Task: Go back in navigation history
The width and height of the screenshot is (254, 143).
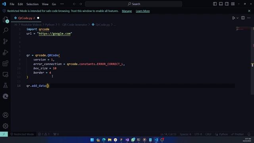Action: point(74,4)
